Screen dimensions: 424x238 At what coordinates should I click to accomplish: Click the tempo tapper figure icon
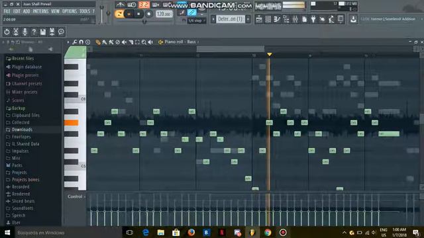[x=331, y=19]
